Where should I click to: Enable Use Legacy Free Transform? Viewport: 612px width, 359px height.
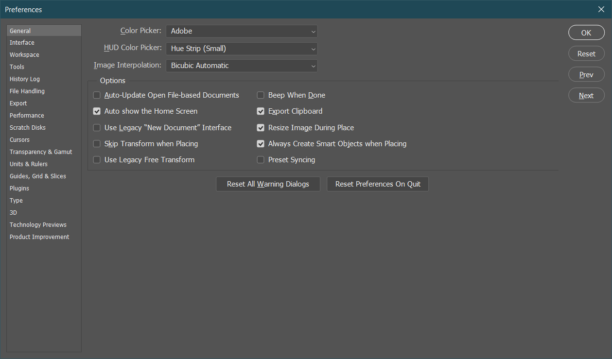coord(97,159)
